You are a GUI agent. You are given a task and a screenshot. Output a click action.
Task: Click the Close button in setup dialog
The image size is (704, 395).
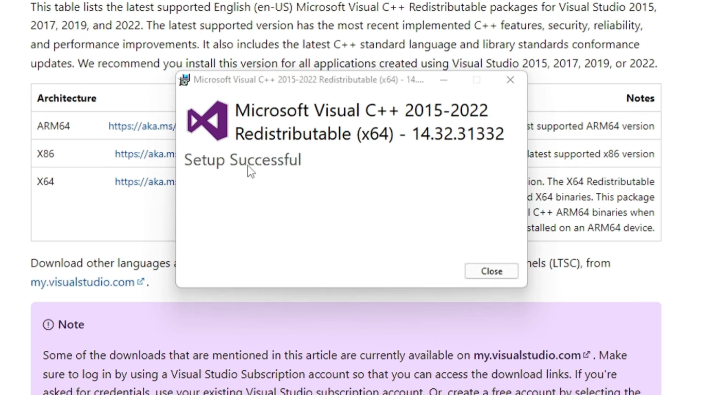pyautogui.click(x=491, y=271)
